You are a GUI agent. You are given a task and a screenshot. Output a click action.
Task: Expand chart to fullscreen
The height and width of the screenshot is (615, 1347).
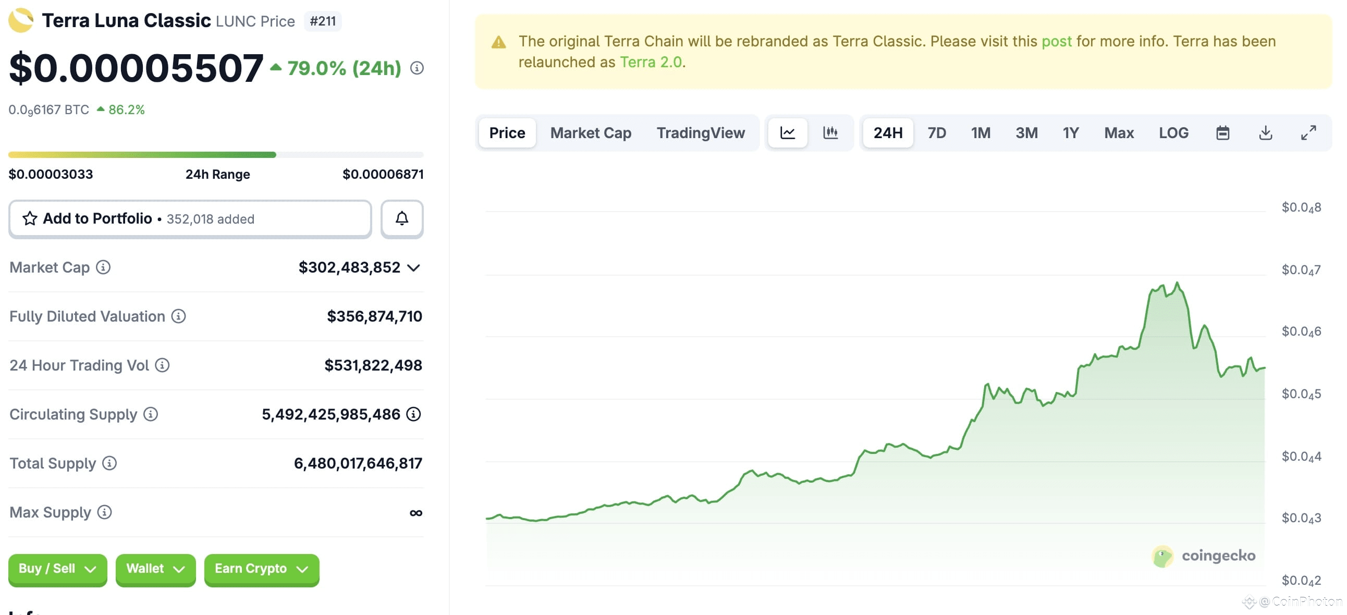[1308, 133]
